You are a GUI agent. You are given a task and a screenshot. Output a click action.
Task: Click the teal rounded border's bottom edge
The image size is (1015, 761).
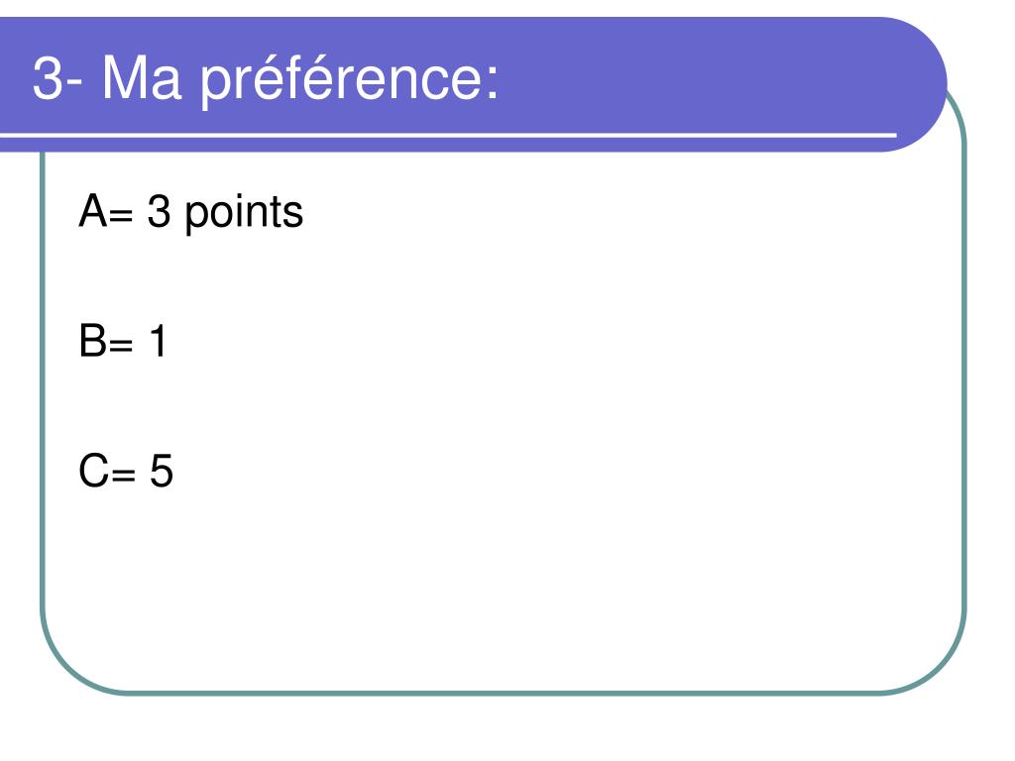click(503, 693)
